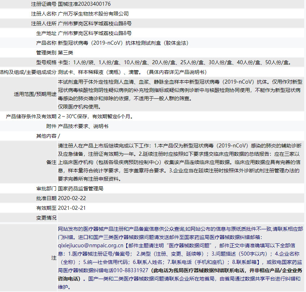The width and height of the screenshot is (306, 292).
Task: Click the remarks paragraph starting 请注册人在产品上市后
Action: tap(180, 162)
